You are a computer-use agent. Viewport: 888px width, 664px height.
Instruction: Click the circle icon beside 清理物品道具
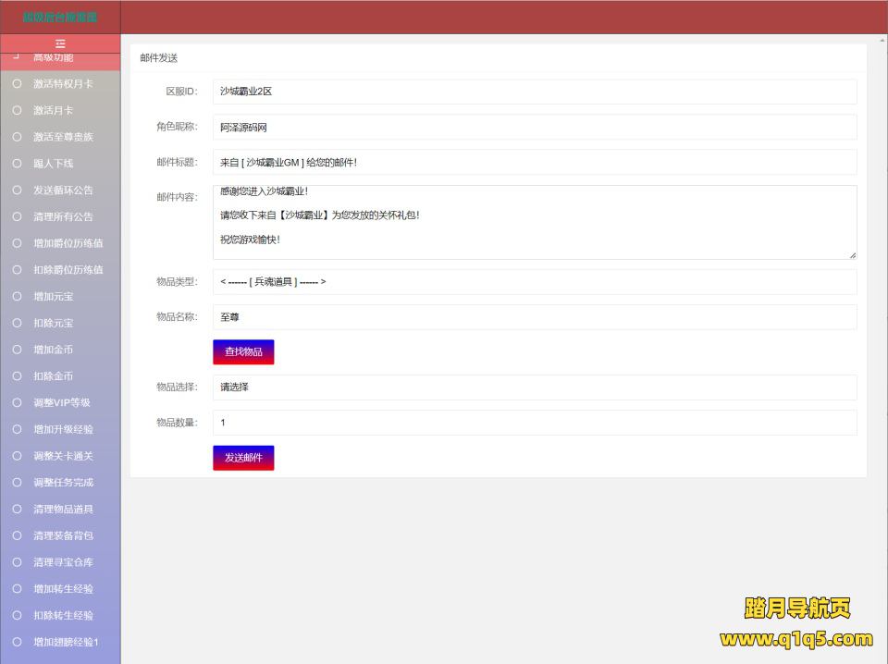coord(17,510)
